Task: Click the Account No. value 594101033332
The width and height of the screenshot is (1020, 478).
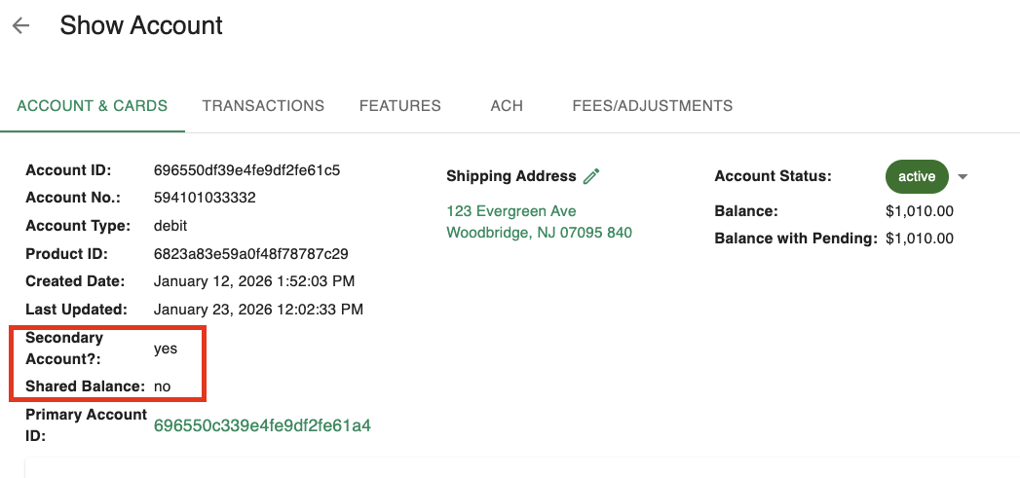Action: click(x=205, y=198)
